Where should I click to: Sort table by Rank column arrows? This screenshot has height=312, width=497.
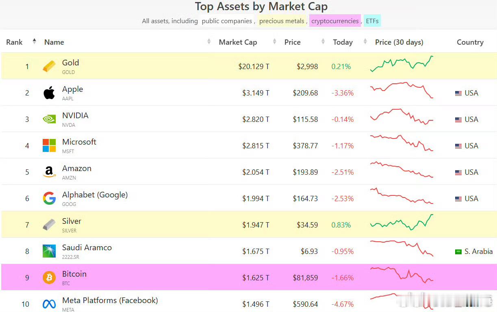35,42
